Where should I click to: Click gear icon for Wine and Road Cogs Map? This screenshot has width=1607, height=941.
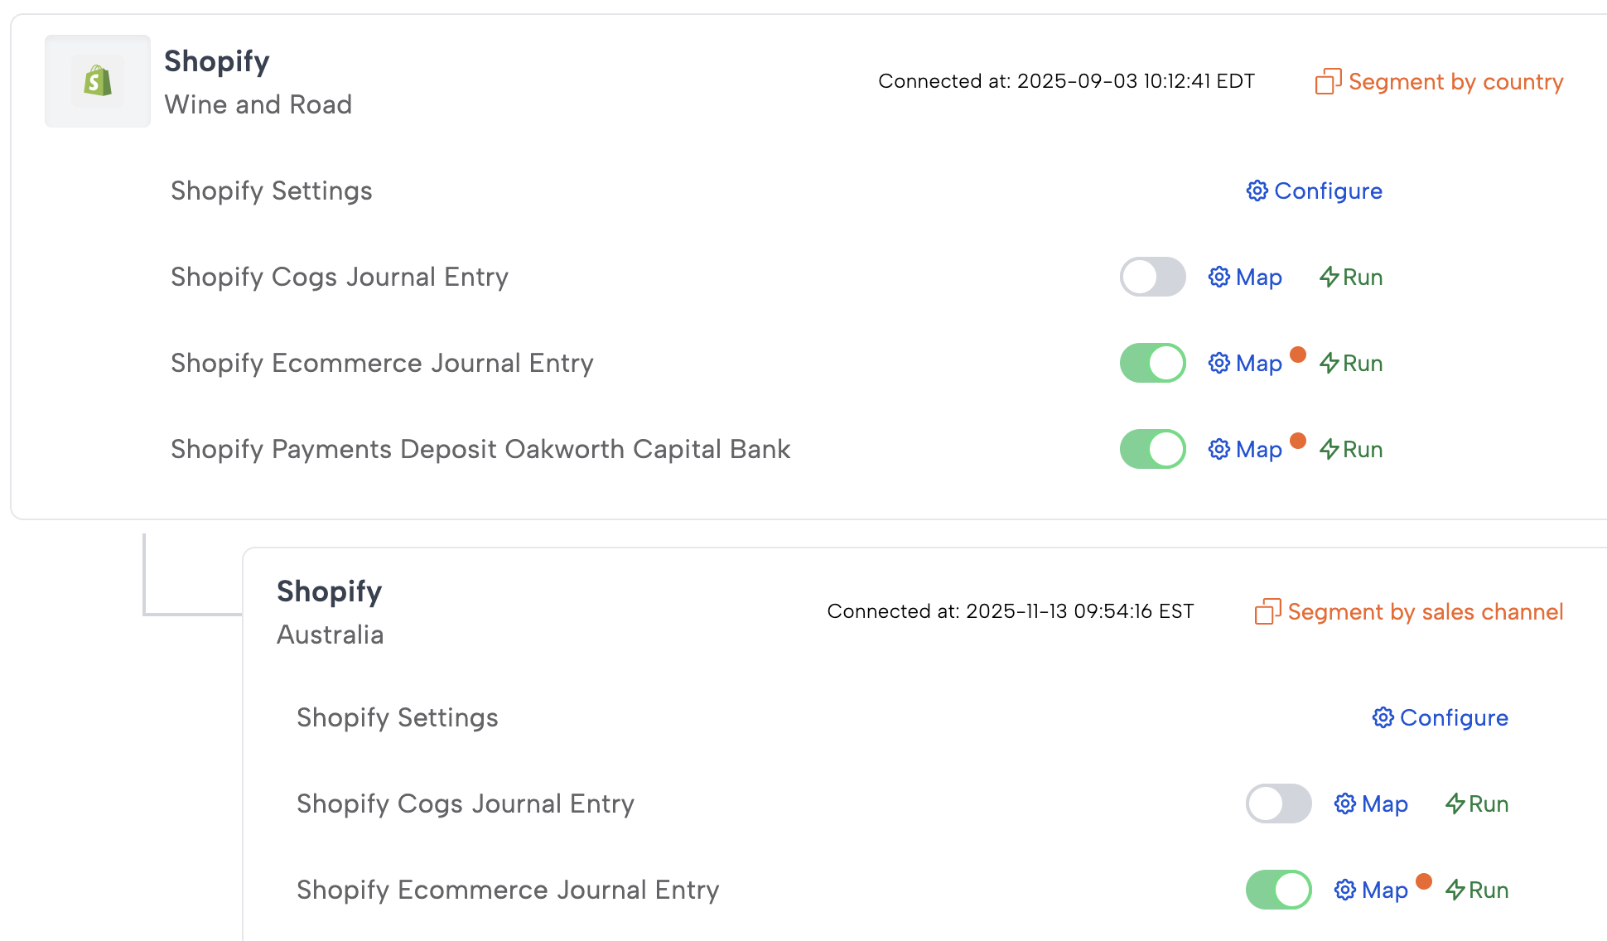[1219, 277]
